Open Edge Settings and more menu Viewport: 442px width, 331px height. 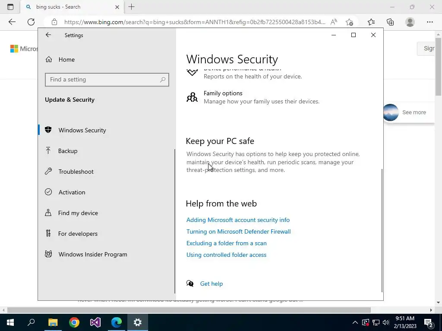click(429, 22)
